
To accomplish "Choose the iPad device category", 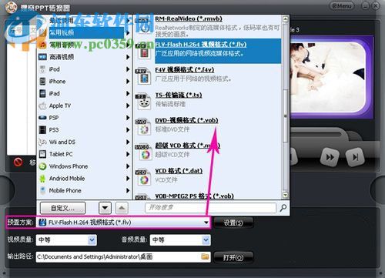I will click(x=55, y=93).
